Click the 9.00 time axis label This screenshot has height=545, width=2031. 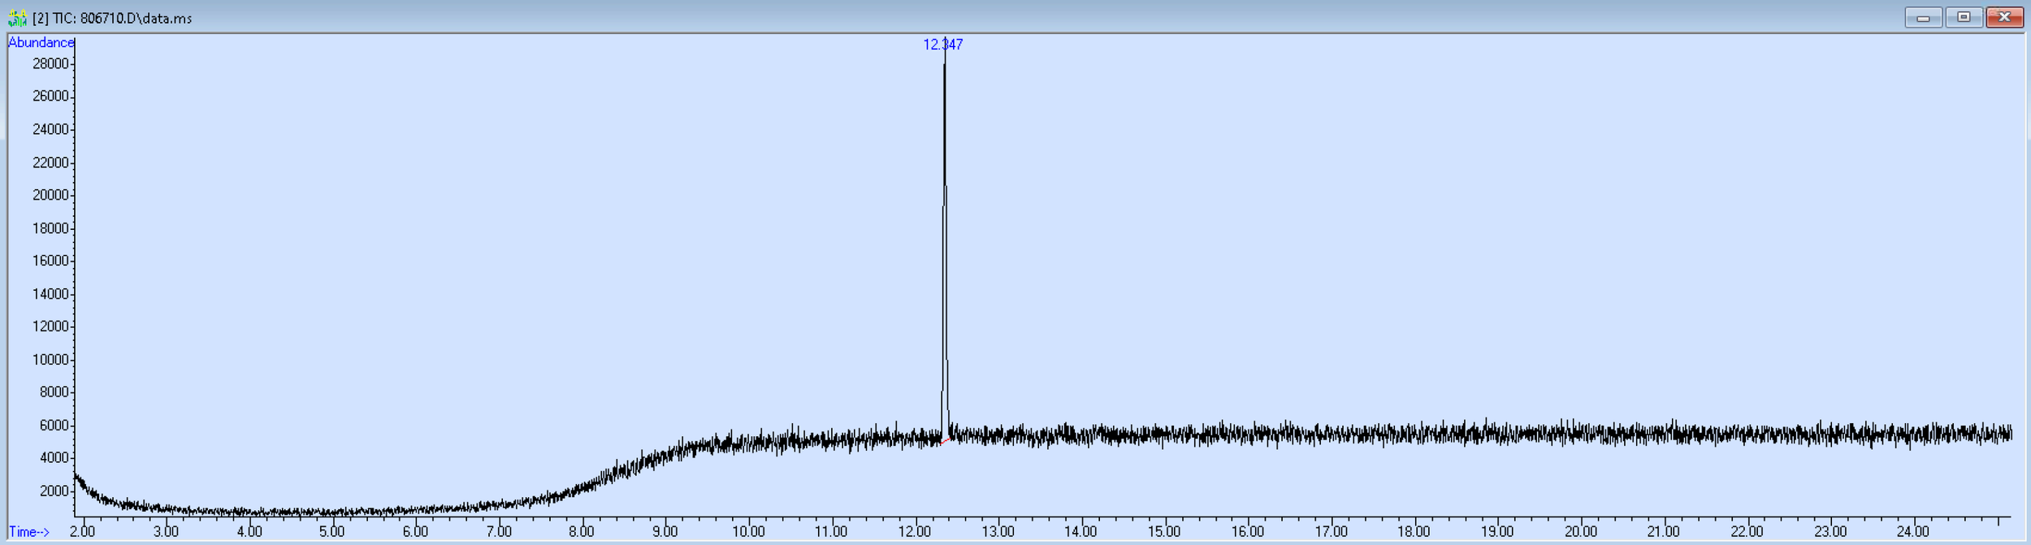point(665,531)
